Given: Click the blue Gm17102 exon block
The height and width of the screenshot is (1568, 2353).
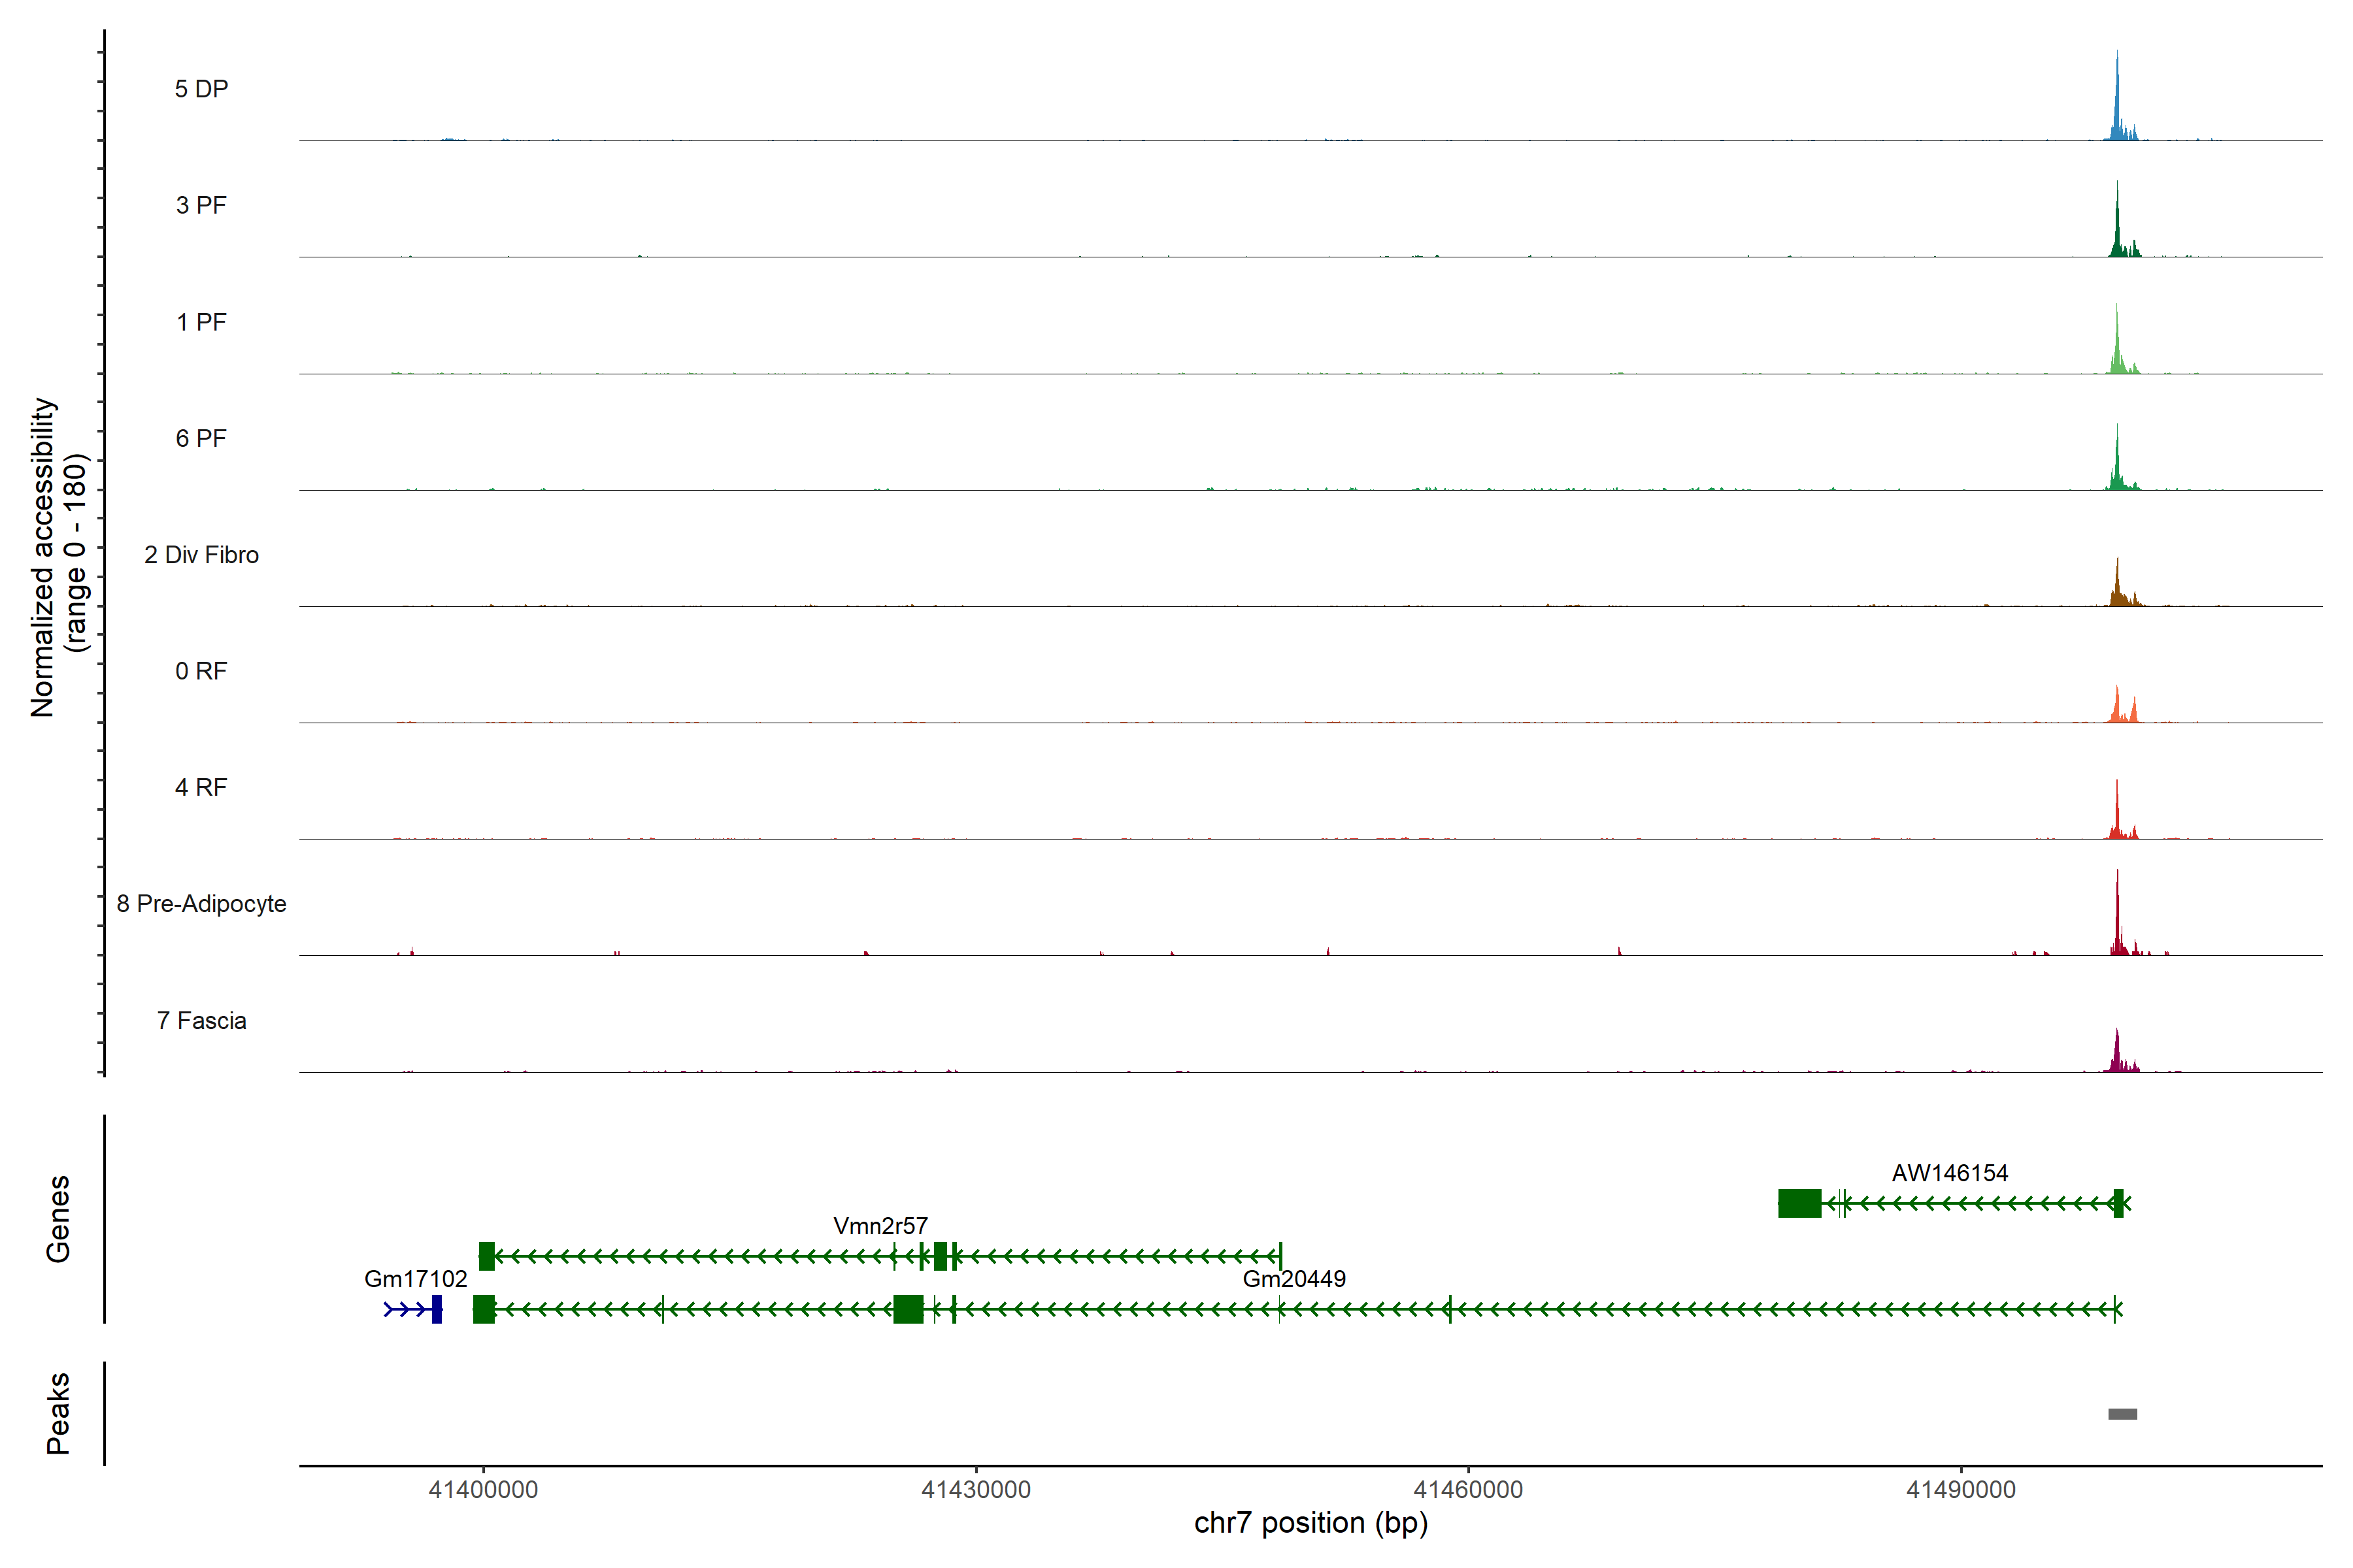Looking at the screenshot, I should click(x=436, y=1309).
